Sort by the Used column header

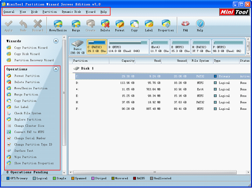[x=148, y=61]
